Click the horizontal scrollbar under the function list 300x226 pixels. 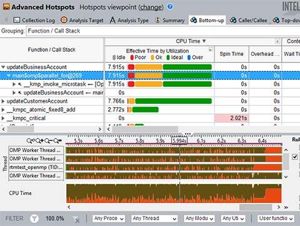21,129
